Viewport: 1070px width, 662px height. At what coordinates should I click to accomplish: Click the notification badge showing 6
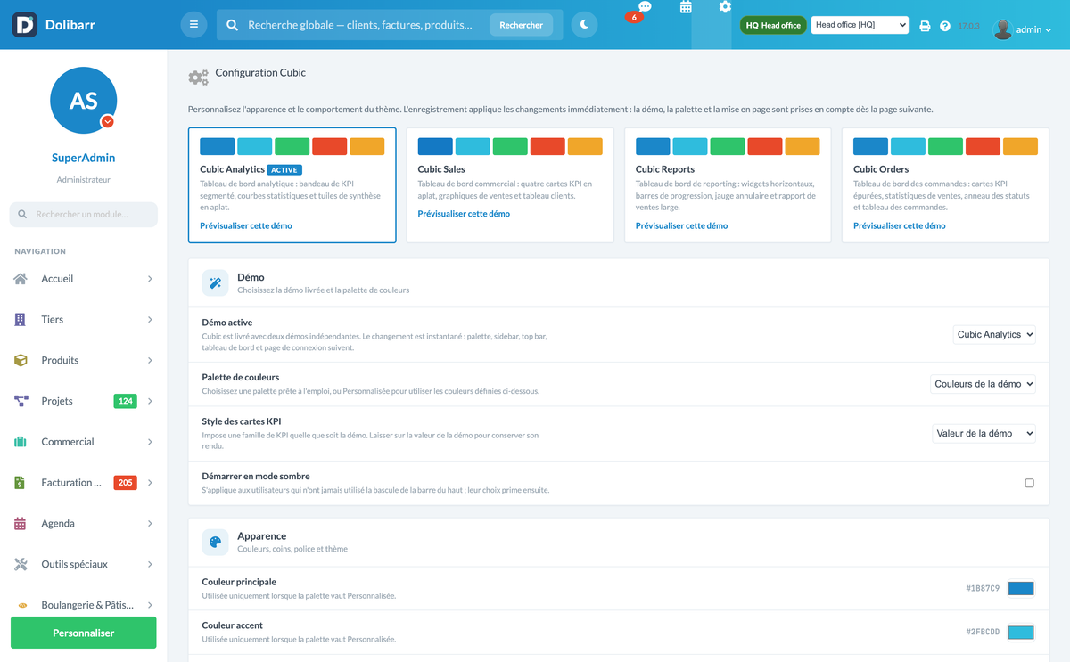pyautogui.click(x=634, y=17)
